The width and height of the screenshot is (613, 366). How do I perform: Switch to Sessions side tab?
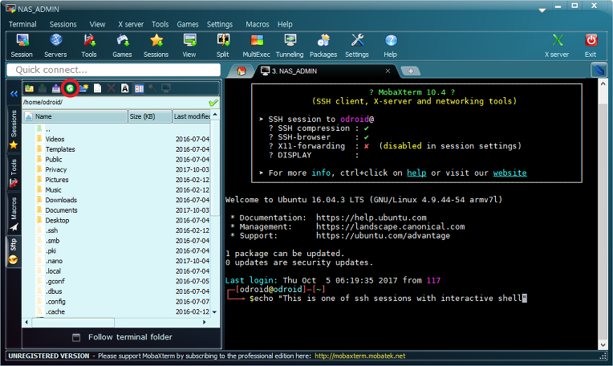point(14,130)
